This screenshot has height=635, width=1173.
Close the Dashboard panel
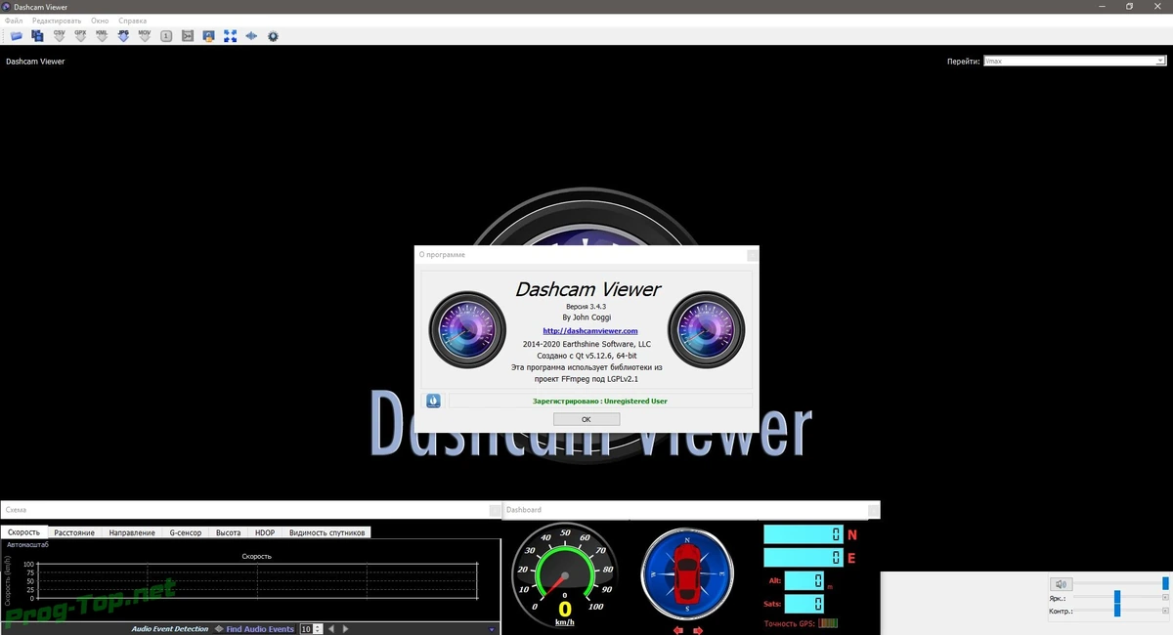coord(873,510)
